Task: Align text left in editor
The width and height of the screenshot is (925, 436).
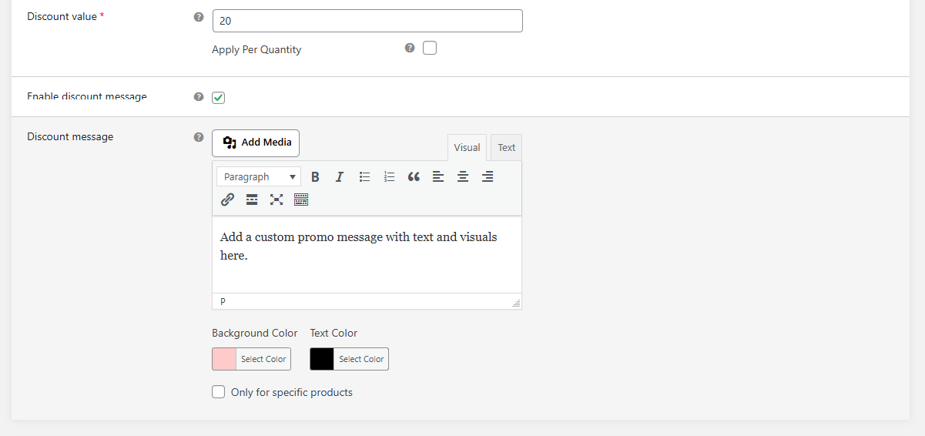Action: [438, 177]
